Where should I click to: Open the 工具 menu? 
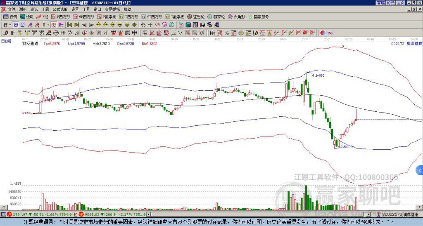(86, 9)
